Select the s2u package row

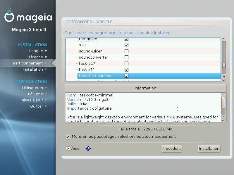(143, 45)
